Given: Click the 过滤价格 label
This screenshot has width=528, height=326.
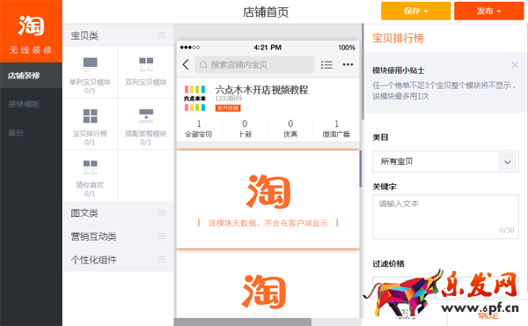Looking at the screenshot, I should tap(388, 263).
